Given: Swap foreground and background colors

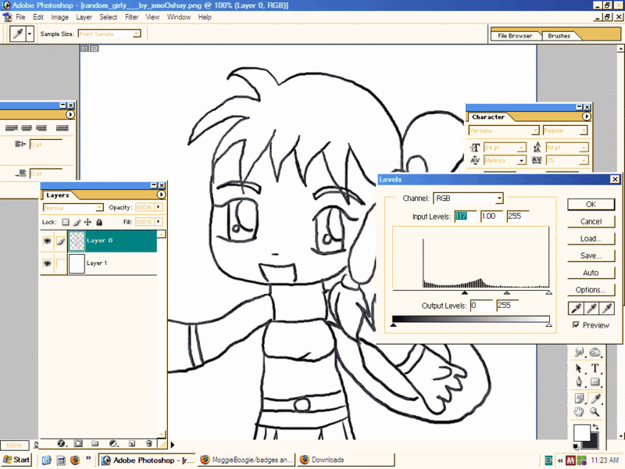Looking at the screenshot, I should click(x=595, y=427).
